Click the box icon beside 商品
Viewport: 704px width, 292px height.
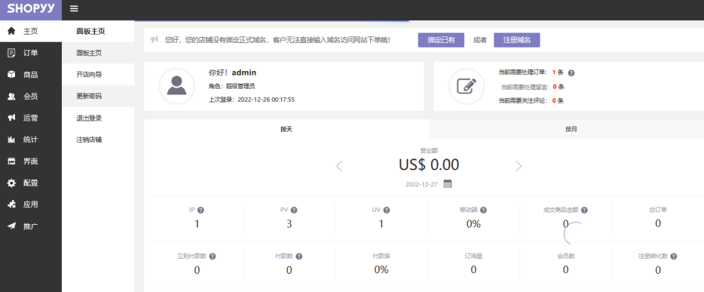click(12, 74)
